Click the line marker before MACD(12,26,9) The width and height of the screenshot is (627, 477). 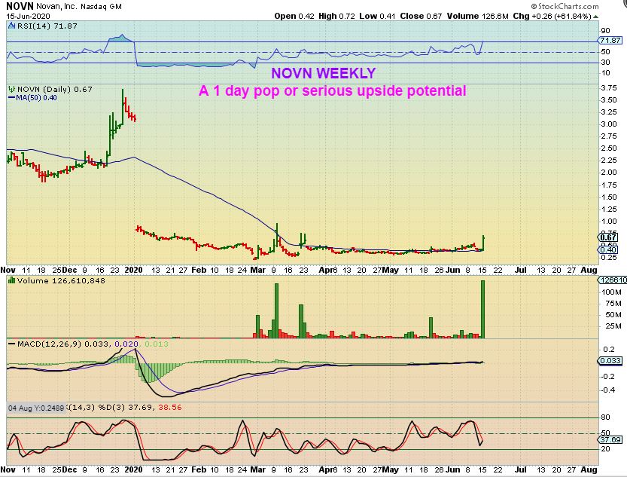pos(10,344)
